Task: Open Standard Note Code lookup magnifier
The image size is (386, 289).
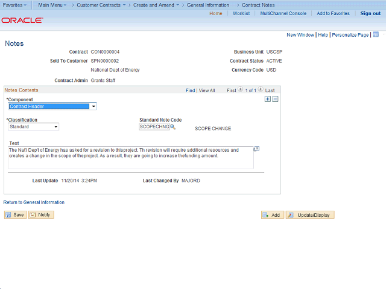Action: [173, 127]
